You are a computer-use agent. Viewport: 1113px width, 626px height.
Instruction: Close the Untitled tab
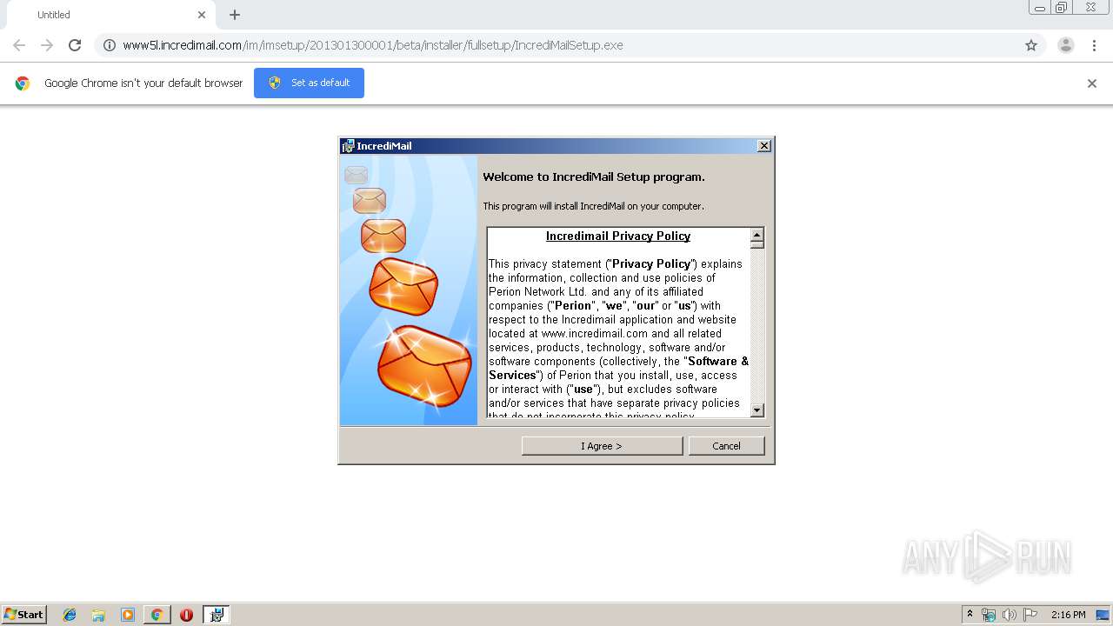point(202,15)
